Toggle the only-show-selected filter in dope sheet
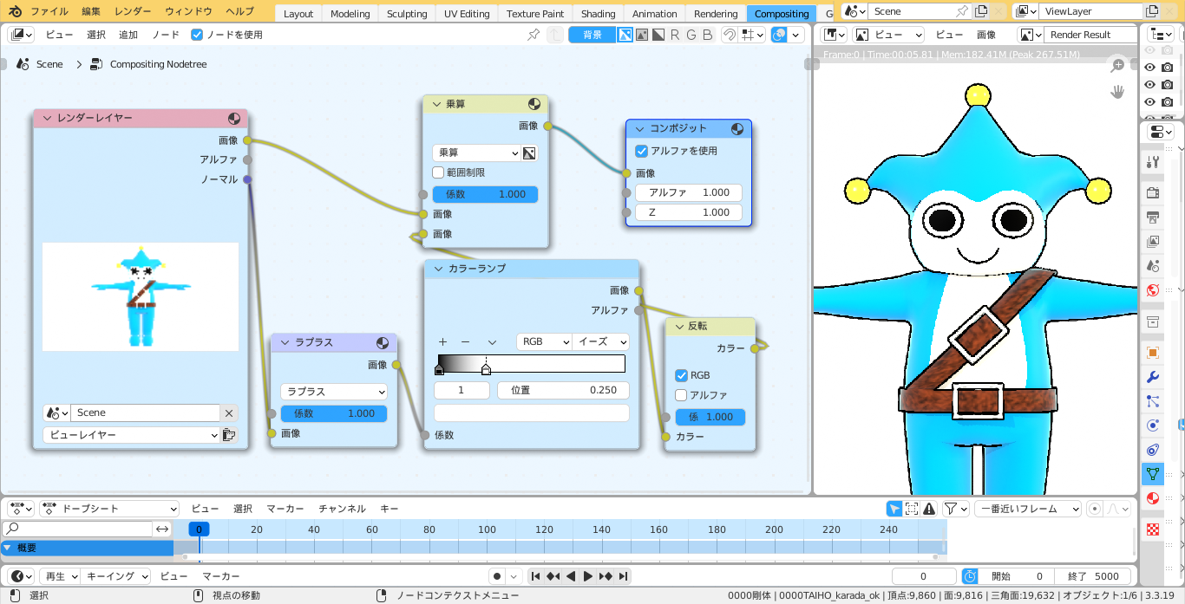The image size is (1185, 604). (x=894, y=509)
